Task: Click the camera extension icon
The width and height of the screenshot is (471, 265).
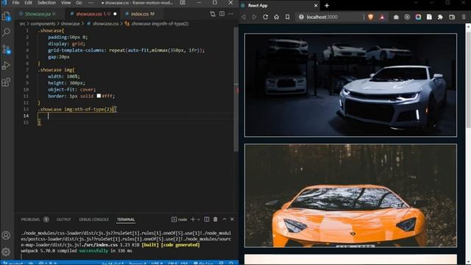Action: (396, 17)
